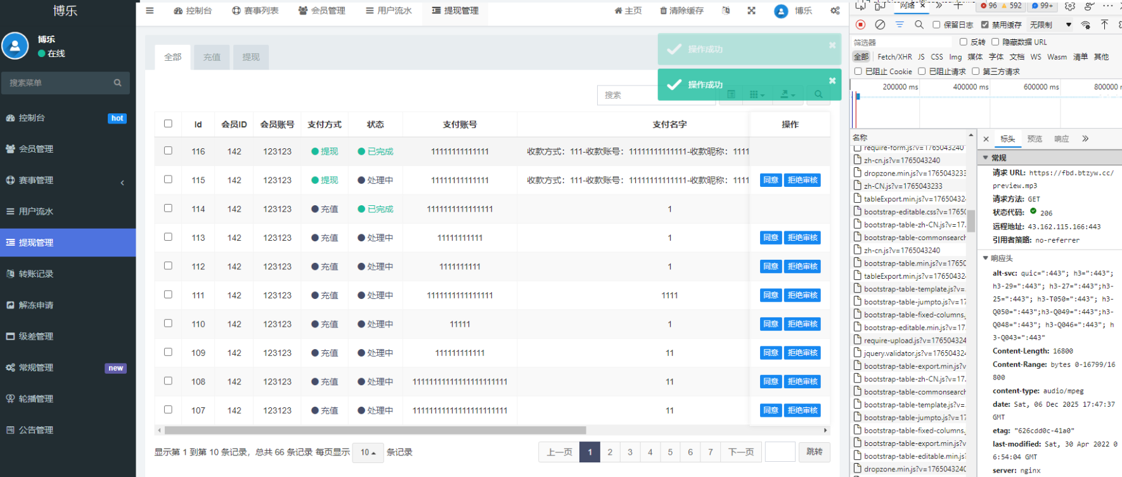Open DevTools network search magnifier
1122x477 pixels.
[919, 25]
